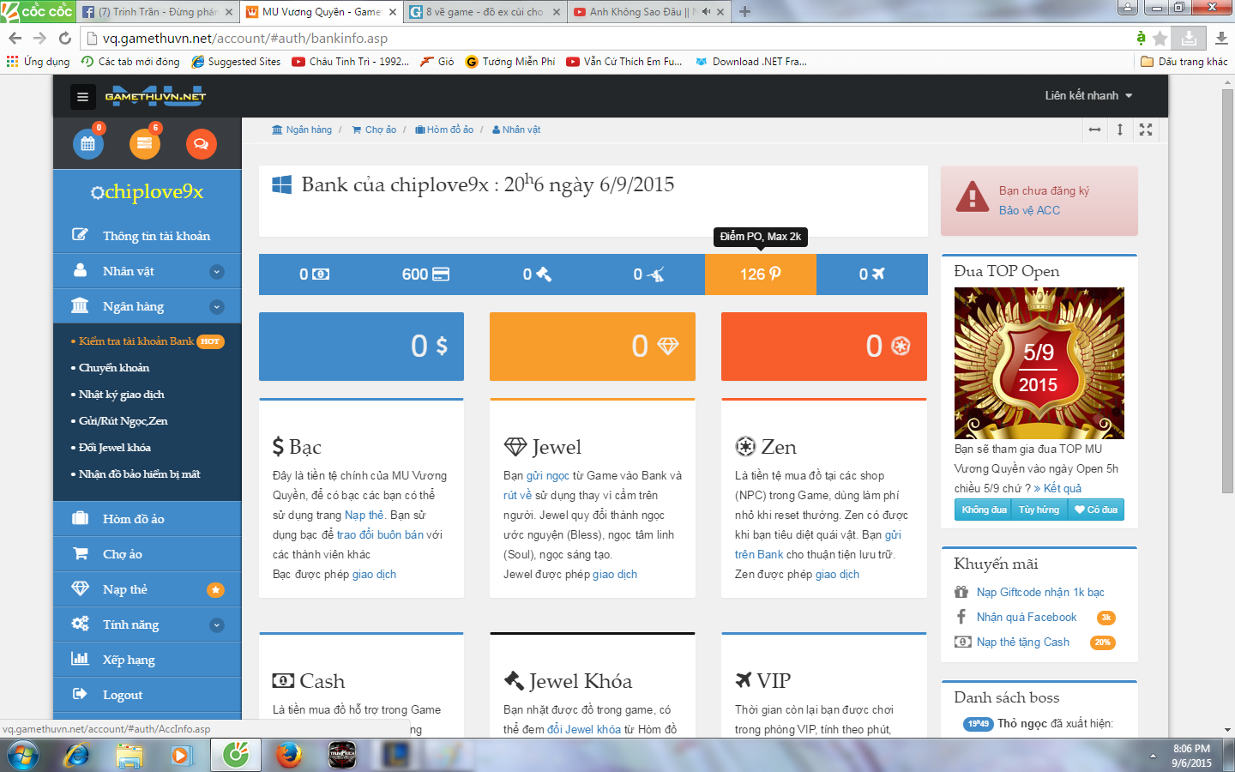Viewport: 1235px width, 772px height.
Task: Open Nạp Giftcode nhận 1k bạc link
Action: (x=1040, y=593)
